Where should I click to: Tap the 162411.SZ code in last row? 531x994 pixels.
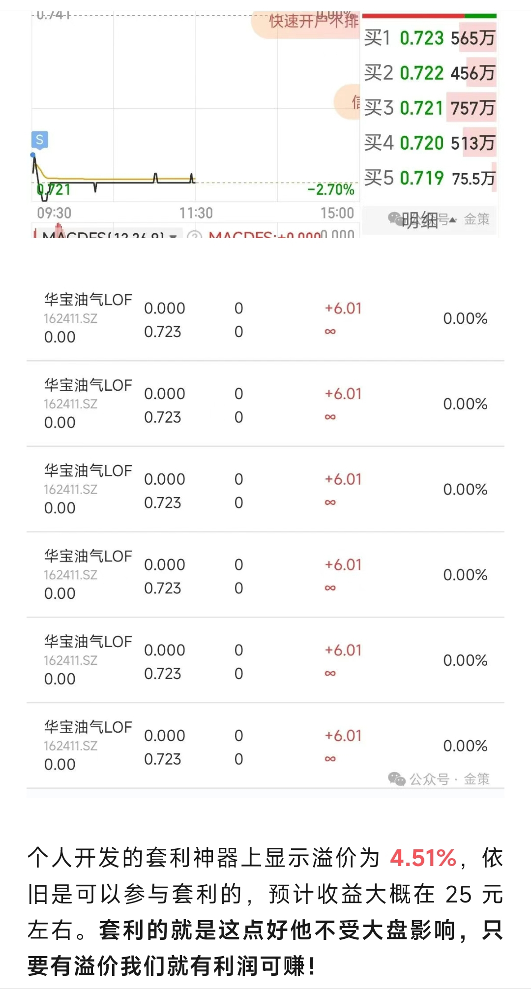coord(71,746)
